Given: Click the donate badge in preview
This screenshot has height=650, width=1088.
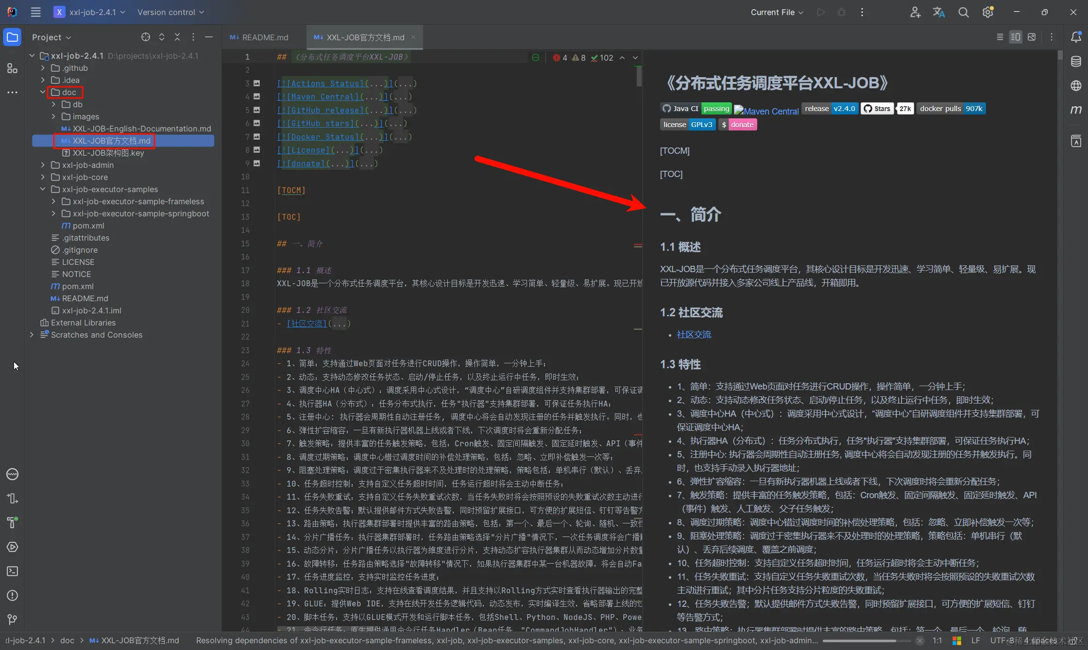Looking at the screenshot, I should pos(738,125).
